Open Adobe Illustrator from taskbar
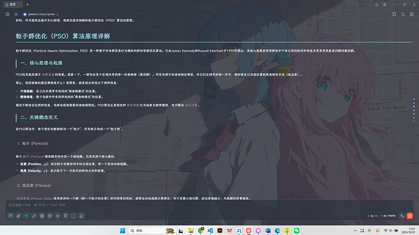 click(x=220, y=231)
